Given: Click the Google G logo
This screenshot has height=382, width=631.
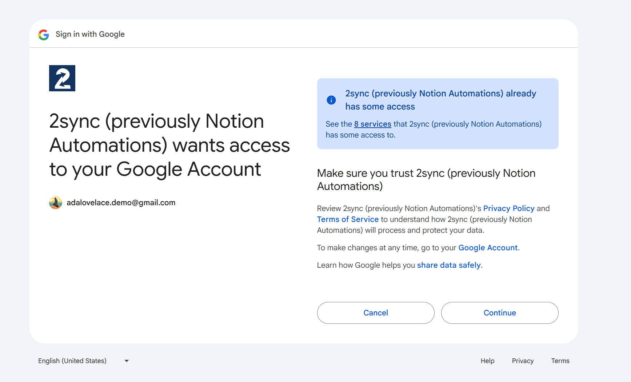Looking at the screenshot, I should click(44, 35).
